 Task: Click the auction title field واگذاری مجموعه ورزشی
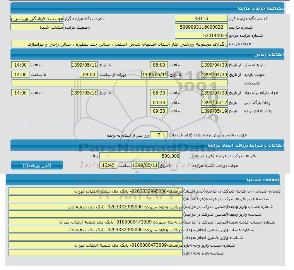(120, 44)
